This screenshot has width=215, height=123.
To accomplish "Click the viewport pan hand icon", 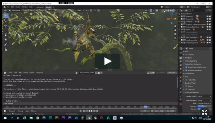I will point(175,30).
